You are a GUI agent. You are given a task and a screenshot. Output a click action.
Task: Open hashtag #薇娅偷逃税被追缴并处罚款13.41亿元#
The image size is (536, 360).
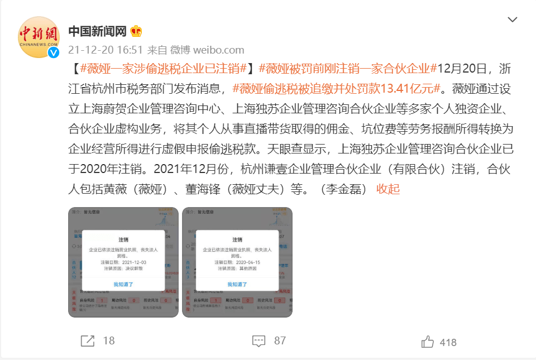(336, 89)
